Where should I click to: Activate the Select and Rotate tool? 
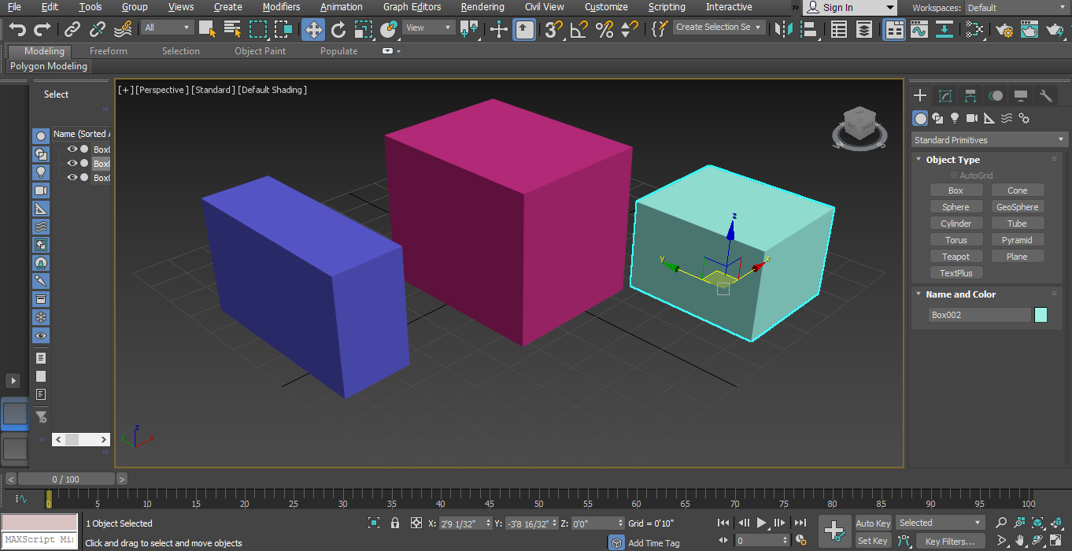[338, 30]
